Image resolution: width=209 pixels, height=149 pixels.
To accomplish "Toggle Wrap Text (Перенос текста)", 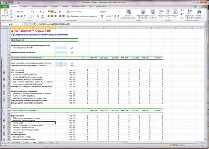I will pos(74,12).
